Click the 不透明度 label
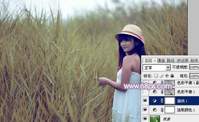199x122 pixels. [180, 67]
